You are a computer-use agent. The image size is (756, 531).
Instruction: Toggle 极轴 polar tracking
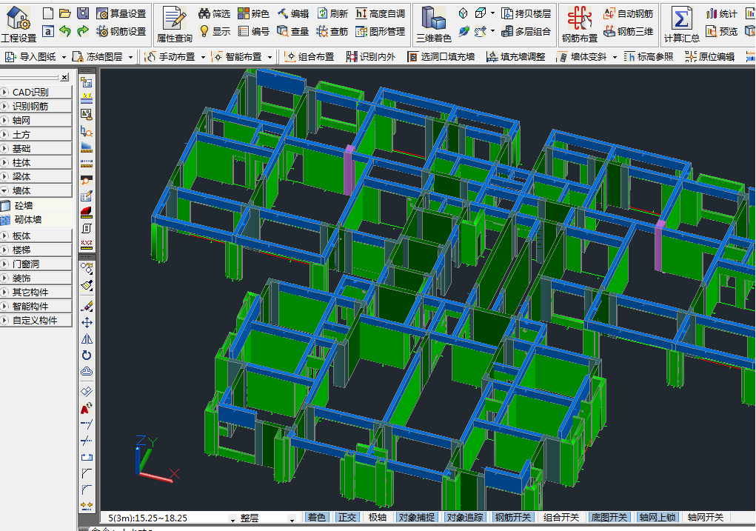[x=378, y=518]
